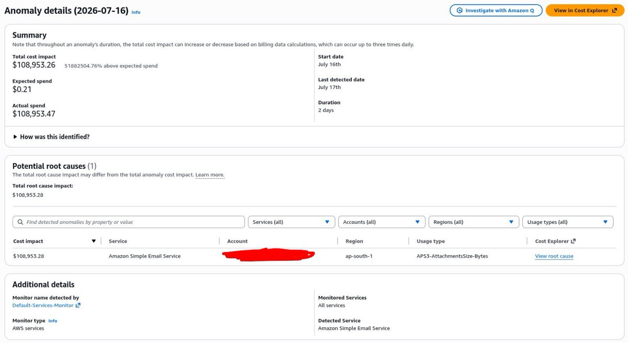This screenshot has width=628, height=343.
Task: Click the Monitored Services All services value
Action: click(332, 305)
